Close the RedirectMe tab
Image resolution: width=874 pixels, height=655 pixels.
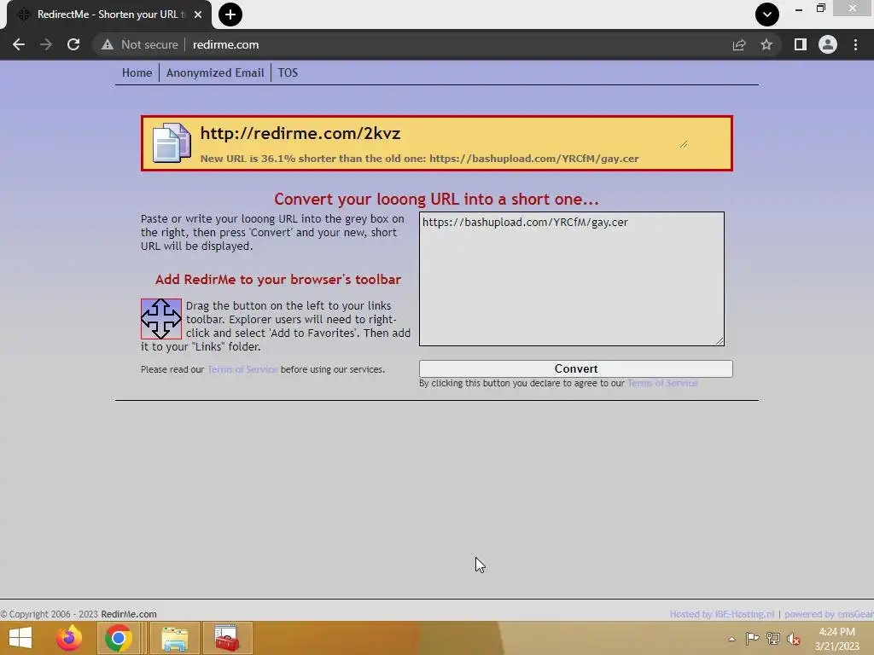point(198,14)
